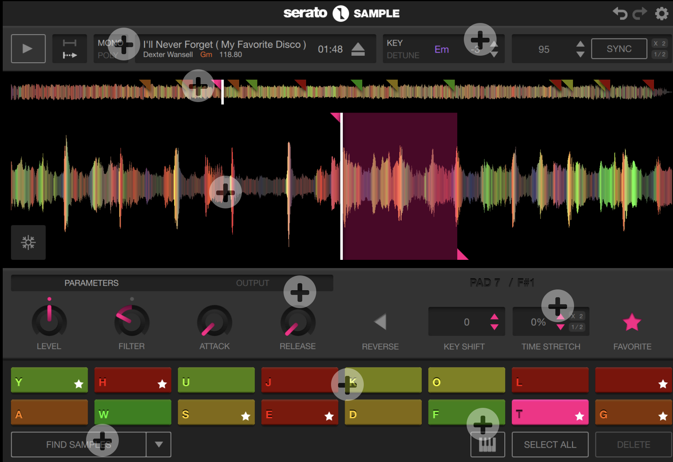
Task: Click the time stretch 1/2 button
Action: 577,327
